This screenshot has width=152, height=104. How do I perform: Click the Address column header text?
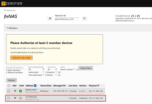tap(29, 86)
